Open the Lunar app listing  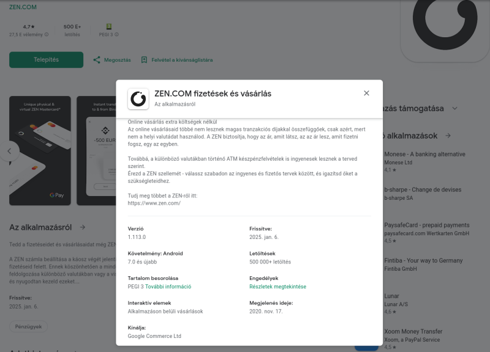click(396, 304)
